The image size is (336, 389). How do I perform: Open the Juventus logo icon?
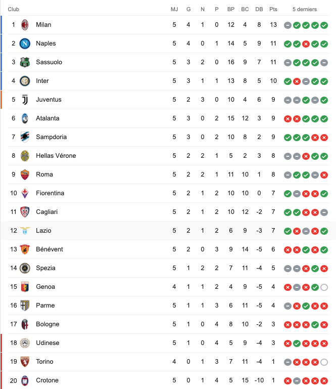coord(25,100)
